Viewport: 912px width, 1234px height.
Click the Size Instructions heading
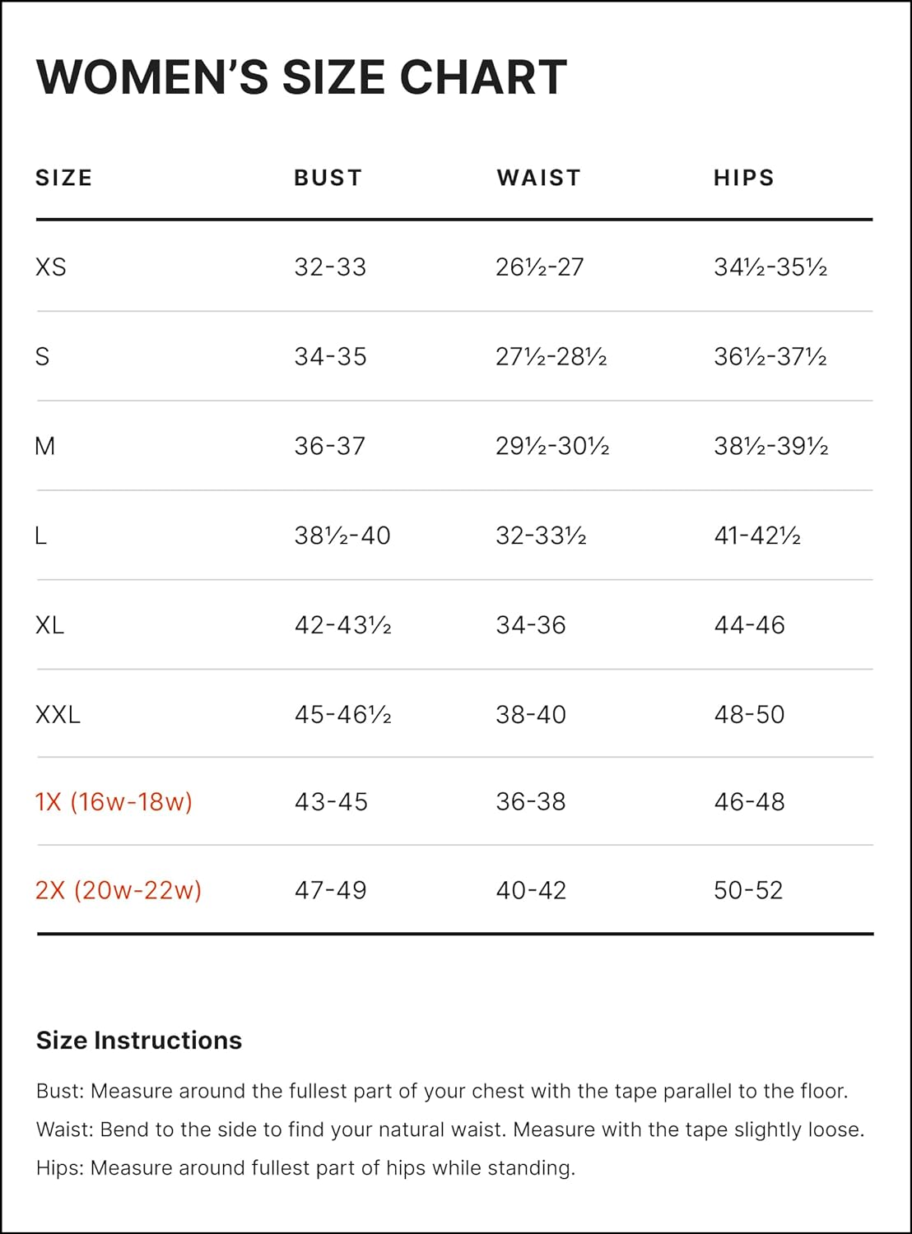pos(139,1041)
